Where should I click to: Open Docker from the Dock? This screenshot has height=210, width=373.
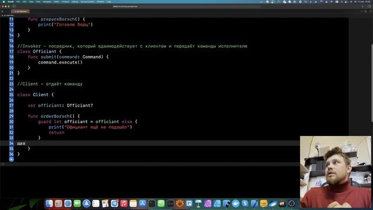pos(235,204)
